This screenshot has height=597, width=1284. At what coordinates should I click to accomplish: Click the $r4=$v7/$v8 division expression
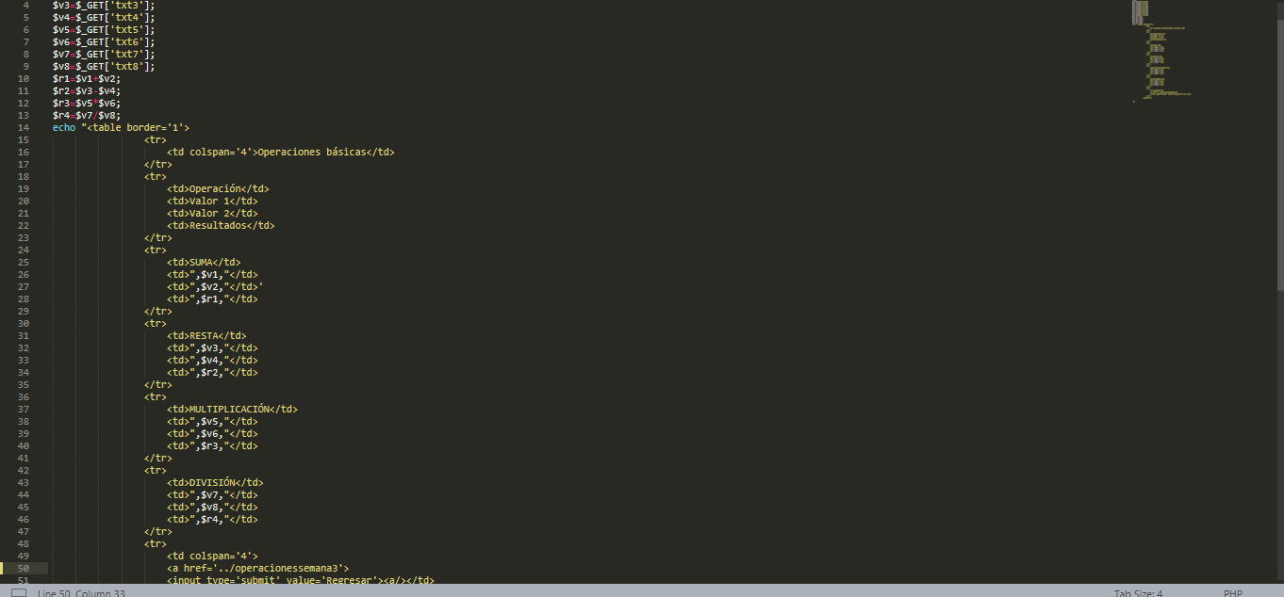[87, 115]
